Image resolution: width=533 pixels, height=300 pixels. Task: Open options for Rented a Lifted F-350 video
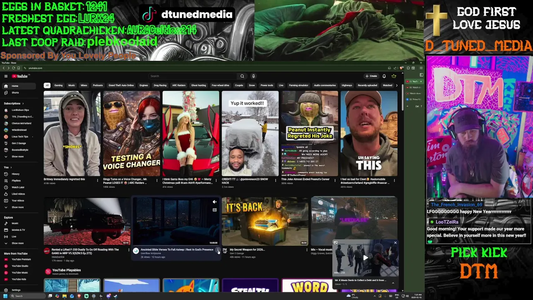coord(128,250)
